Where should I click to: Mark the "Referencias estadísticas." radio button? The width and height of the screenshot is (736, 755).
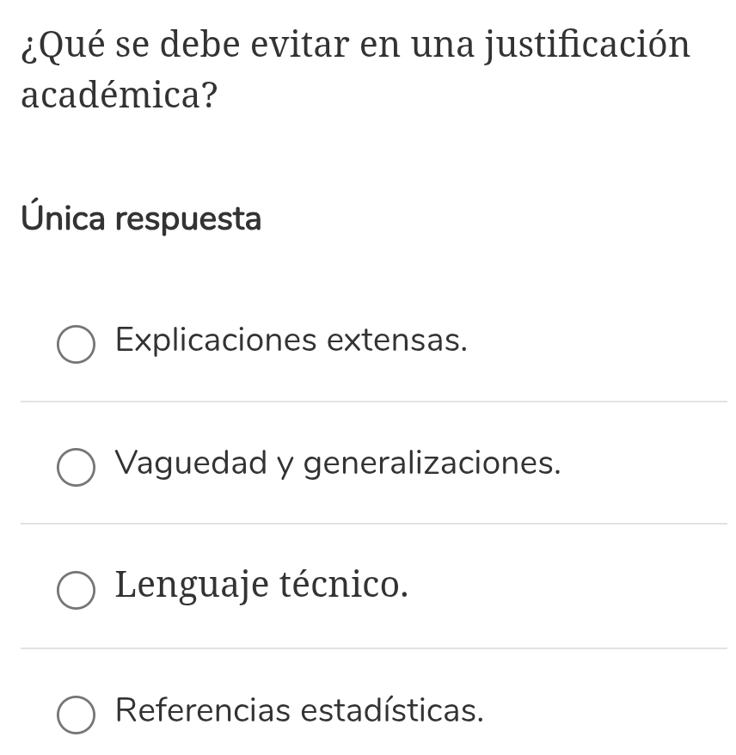tap(77, 715)
